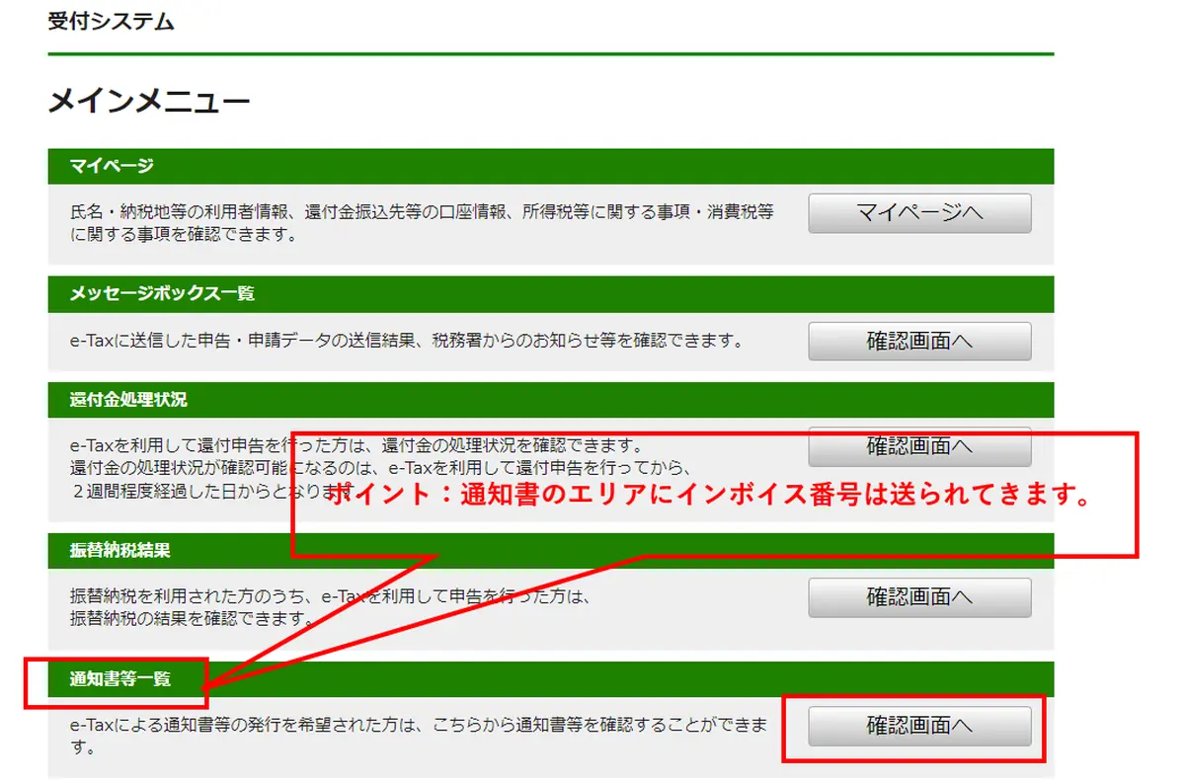Click the 還付金処理状況 section header
Viewport: 1185px width, 781px height.
pos(128,400)
